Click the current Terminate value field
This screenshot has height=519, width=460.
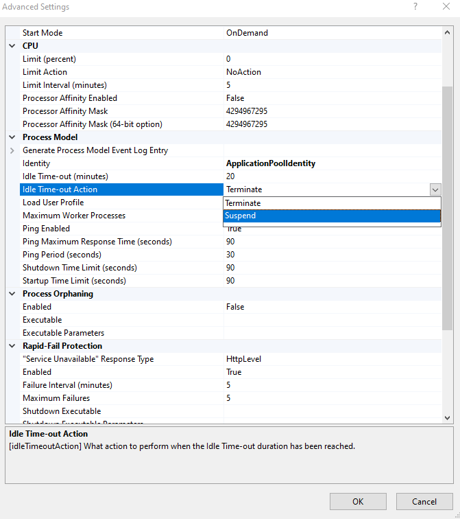pyautogui.click(x=327, y=189)
